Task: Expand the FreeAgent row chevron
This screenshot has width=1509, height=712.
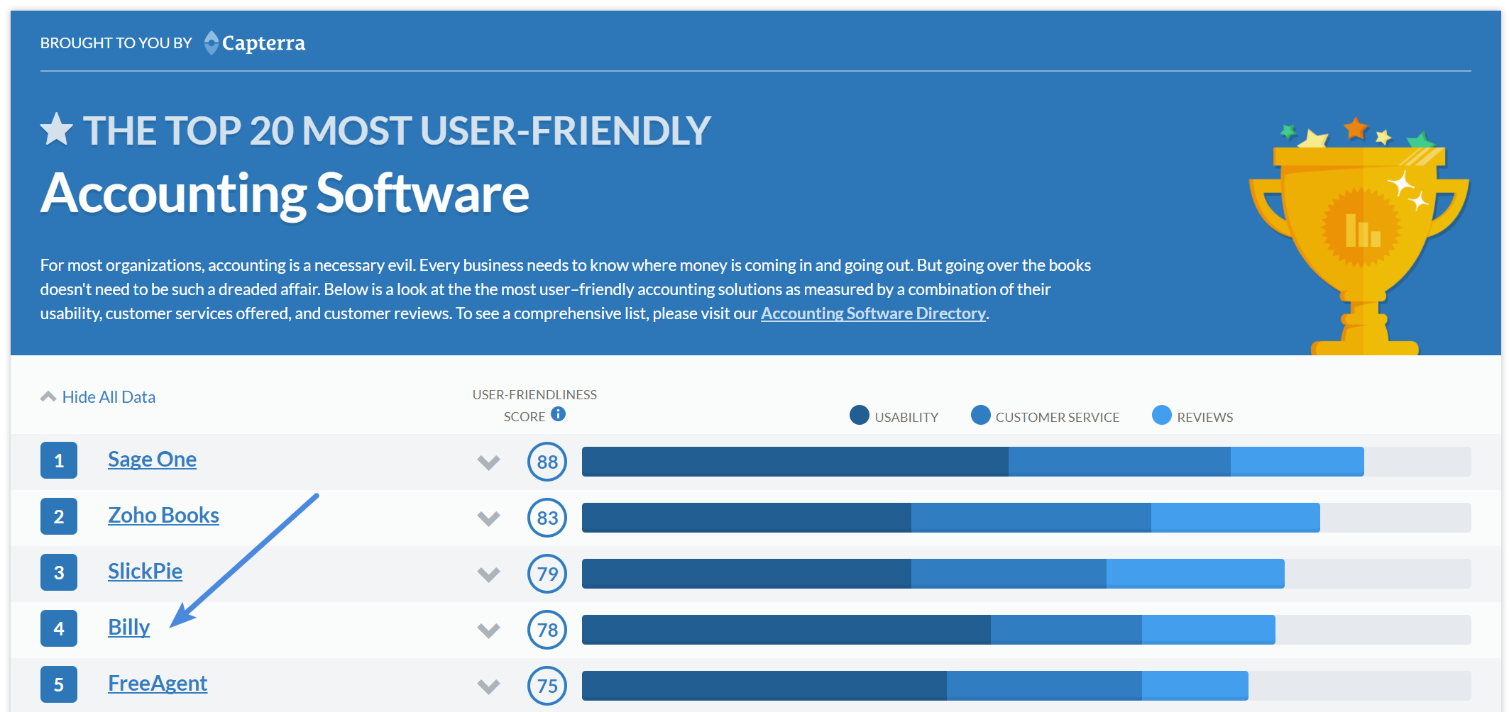Action: pos(488,686)
